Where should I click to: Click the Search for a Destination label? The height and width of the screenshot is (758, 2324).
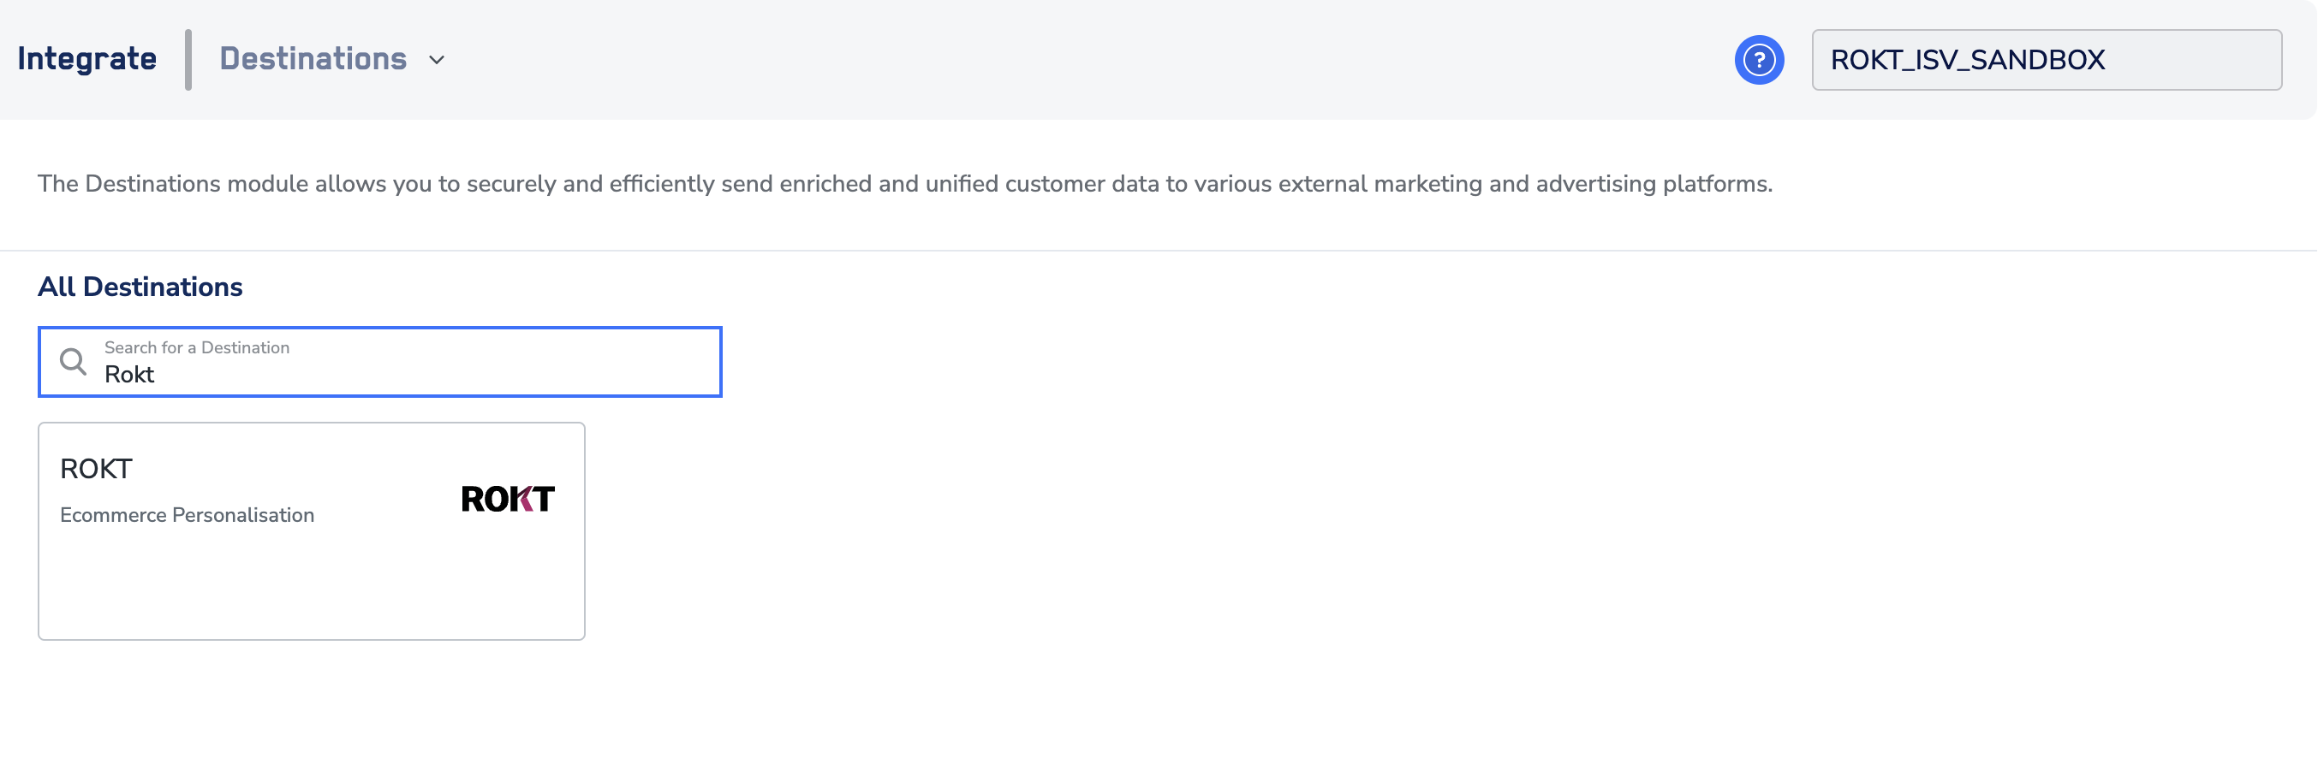(x=197, y=347)
